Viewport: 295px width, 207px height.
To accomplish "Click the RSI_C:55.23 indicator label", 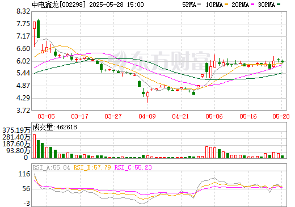I will point(133,167).
